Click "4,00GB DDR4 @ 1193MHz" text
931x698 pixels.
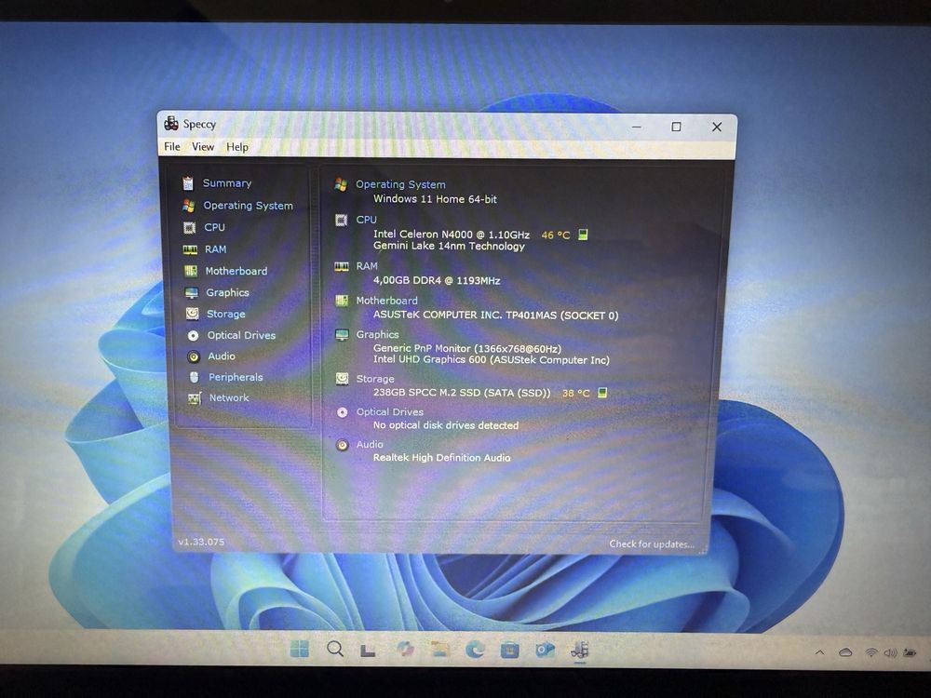[x=437, y=280]
